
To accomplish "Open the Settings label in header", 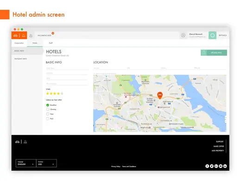I will pos(222,35).
